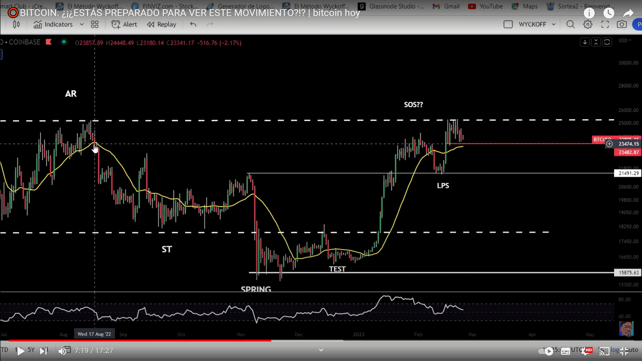This screenshot has width=642, height=361.
Task: Select the SPRING chart annotation
Action: pos(256,289)
